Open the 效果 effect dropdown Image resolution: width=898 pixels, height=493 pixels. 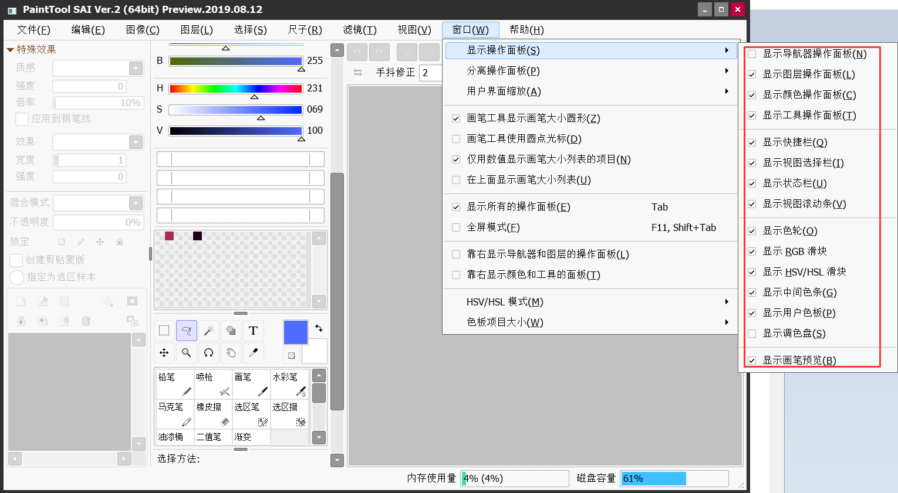click(x=136, y=142)
